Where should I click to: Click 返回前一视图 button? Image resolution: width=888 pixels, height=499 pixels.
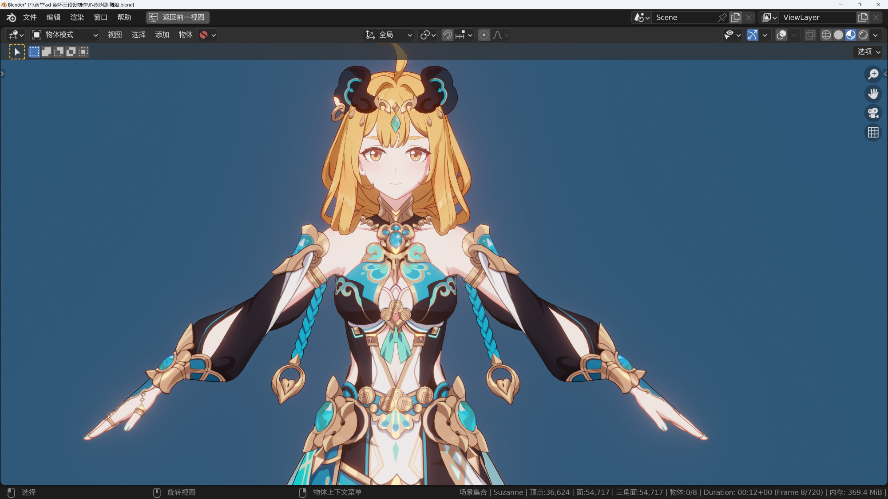[178, 17]
